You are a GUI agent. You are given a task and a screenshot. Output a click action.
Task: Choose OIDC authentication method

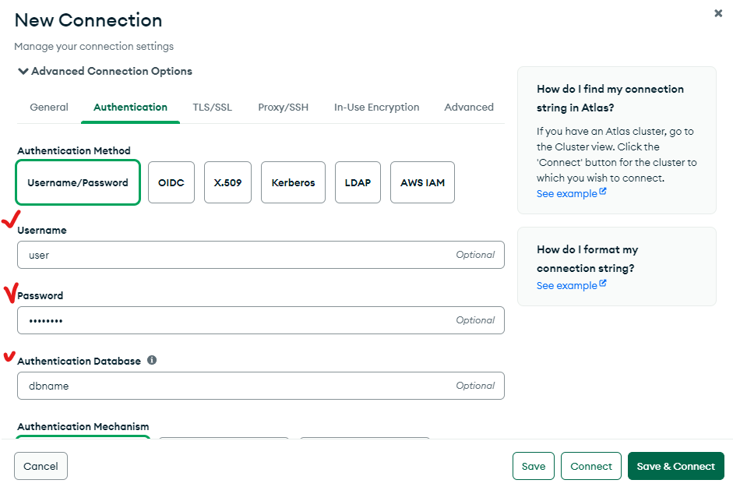pyautogui.click(x=171, y=182)
